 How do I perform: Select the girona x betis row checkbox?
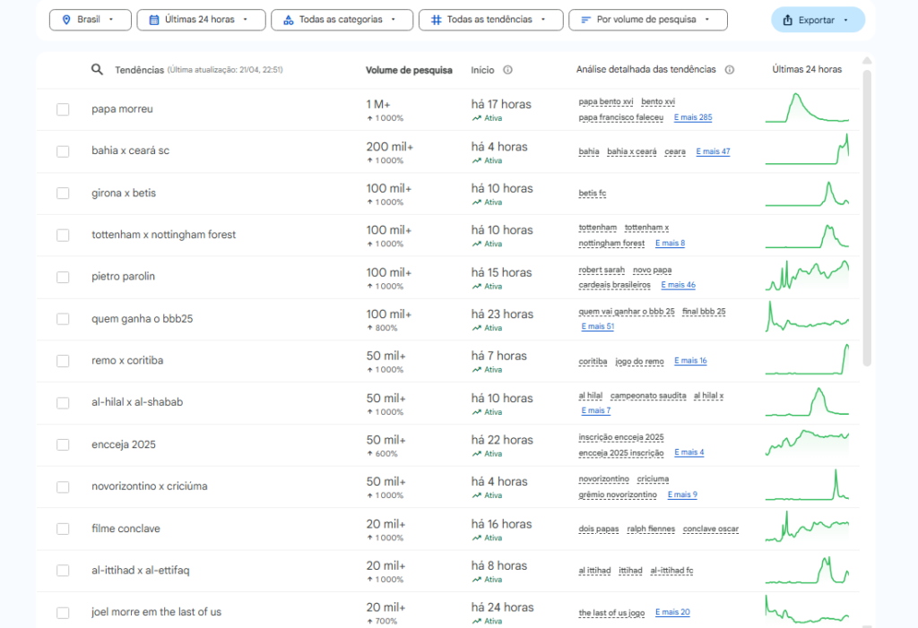coord(63,194)
